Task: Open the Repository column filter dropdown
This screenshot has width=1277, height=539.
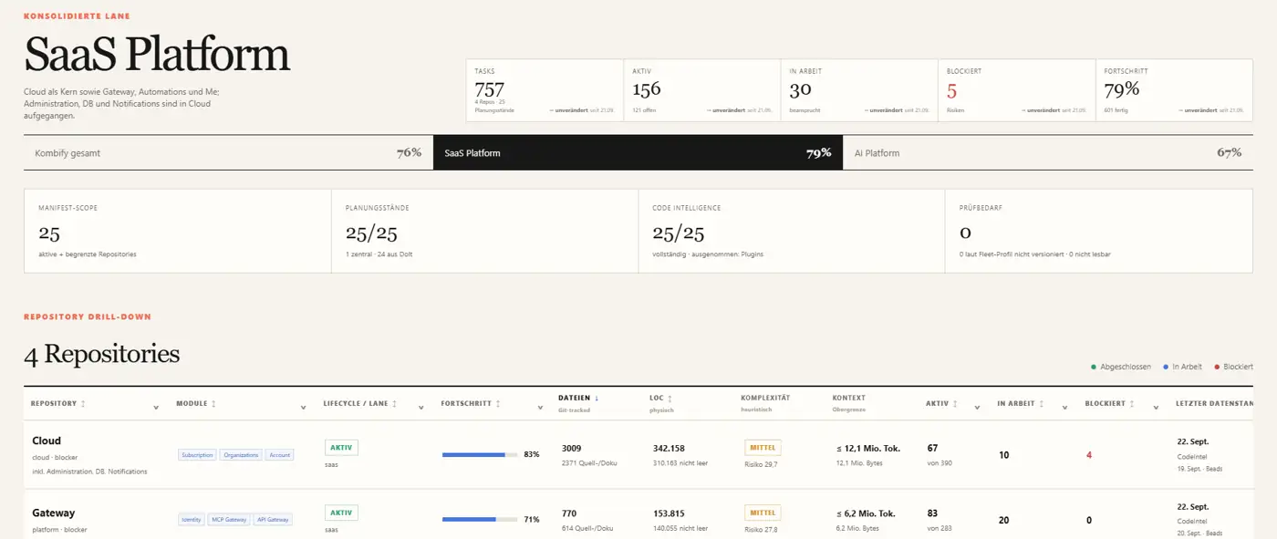Action: click(156, 408)
